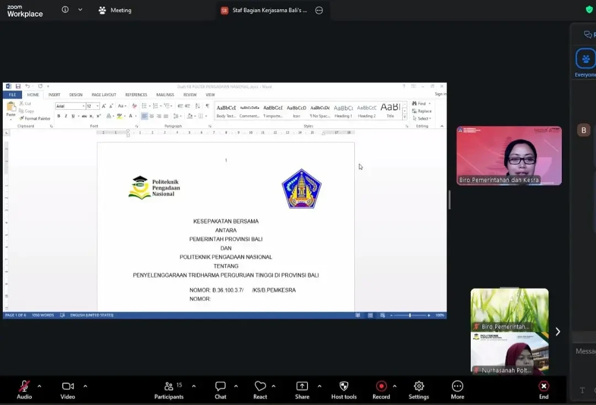This screenshot has height=405, width=596.
Task: Apply the Title style in Styles gallery
Action: pos(390,111)
